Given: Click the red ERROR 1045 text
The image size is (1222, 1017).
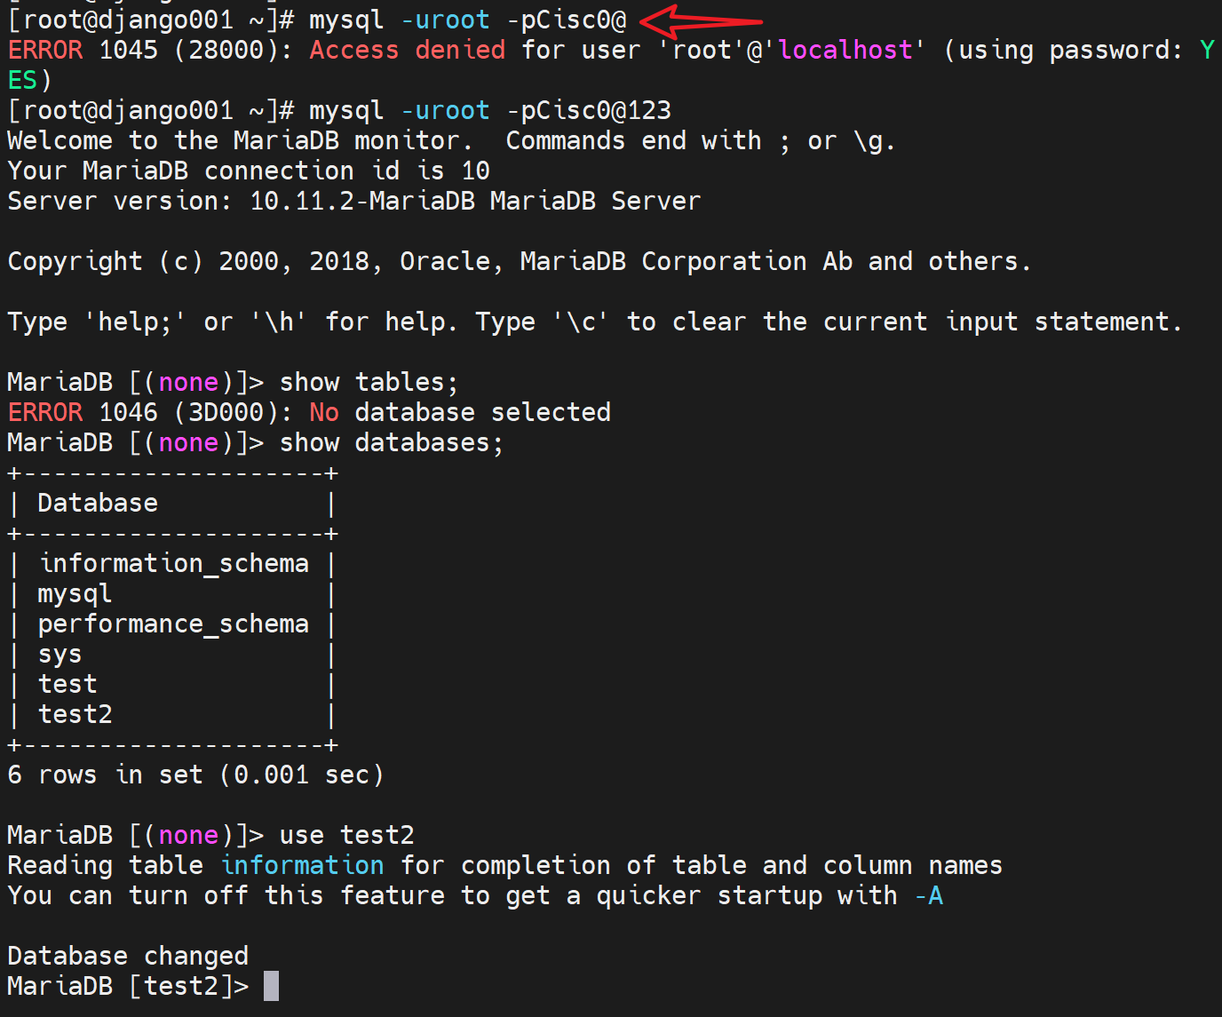Looking at the screenshot, I should pyautogui.click(x=83, y=50).
